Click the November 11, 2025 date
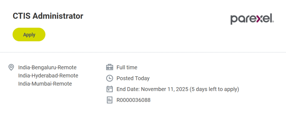 pyautogui.click(x=164, y=89)
